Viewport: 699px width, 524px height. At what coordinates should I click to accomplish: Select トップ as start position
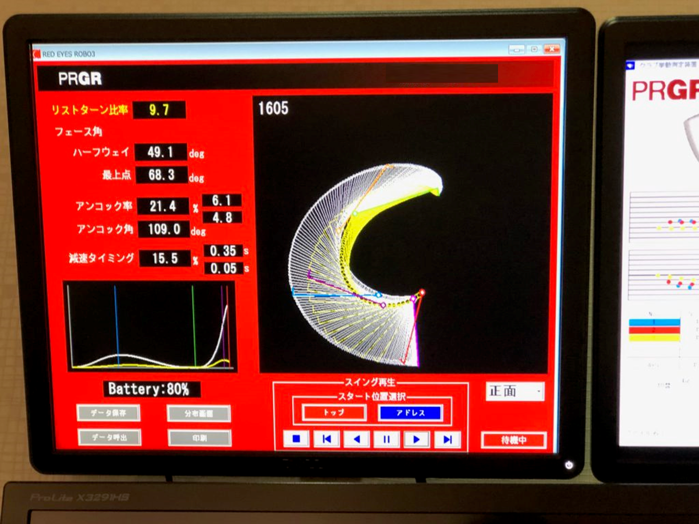click(x=334, y=412)
